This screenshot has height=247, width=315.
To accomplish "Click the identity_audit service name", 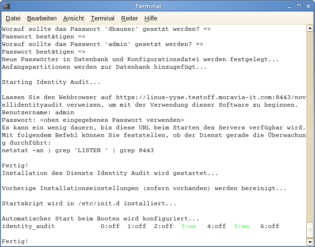I will click(29, 226).
